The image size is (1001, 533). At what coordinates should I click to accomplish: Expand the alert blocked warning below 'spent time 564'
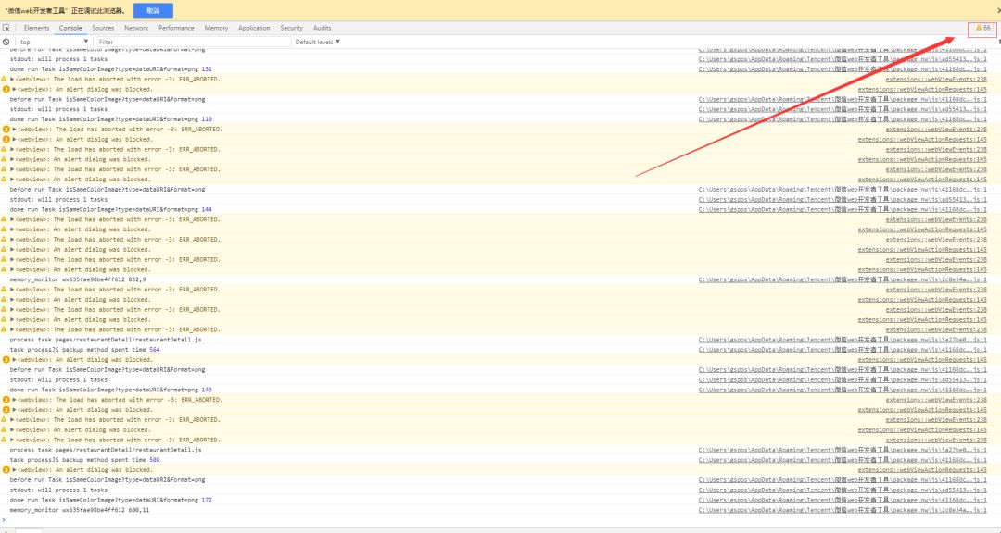coord(15,360)
